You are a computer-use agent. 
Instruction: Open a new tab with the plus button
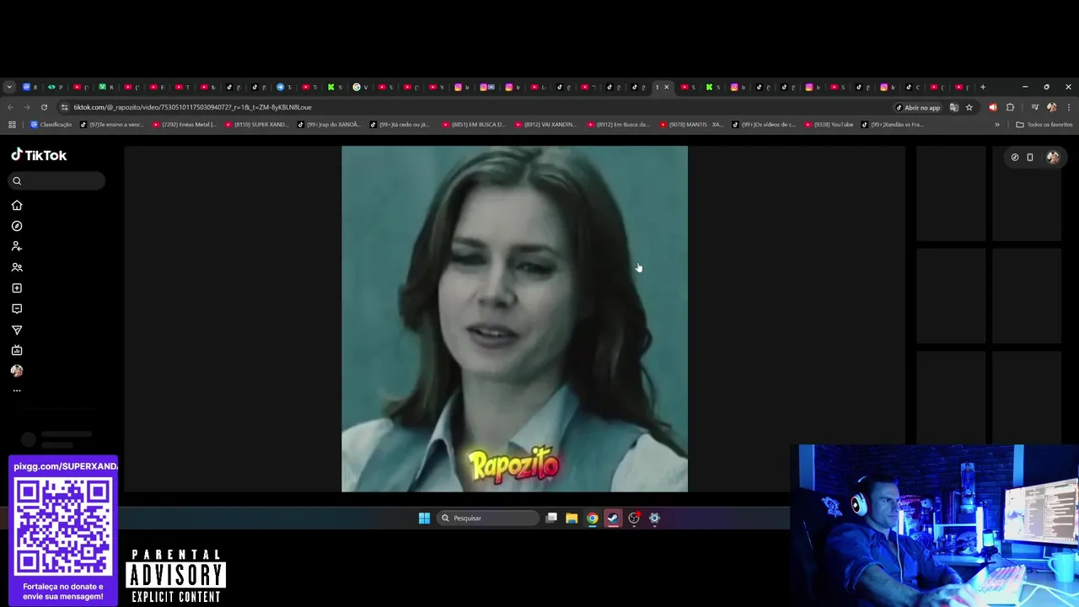[982, 87]
